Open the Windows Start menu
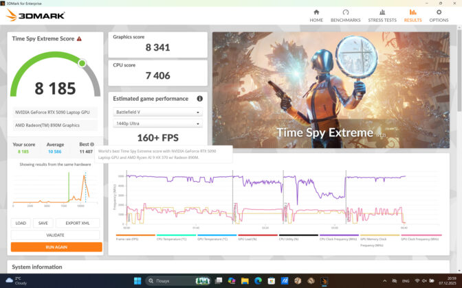462x288 pixels. pos(137,281)
